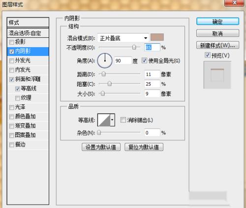Toggle 使用全局光 global light checkbox
The image size is (246, 208).
coord(144,60)
